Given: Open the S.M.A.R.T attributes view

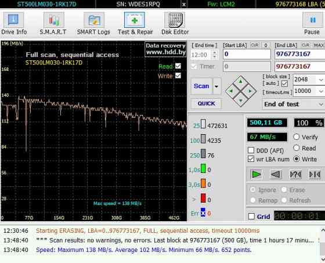Looking at the screenshot, I should pyautogui.click(x=53, y=23).
